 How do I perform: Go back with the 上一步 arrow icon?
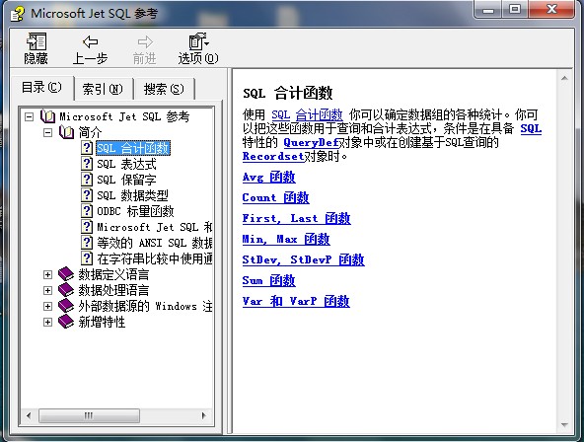(90, 41)
